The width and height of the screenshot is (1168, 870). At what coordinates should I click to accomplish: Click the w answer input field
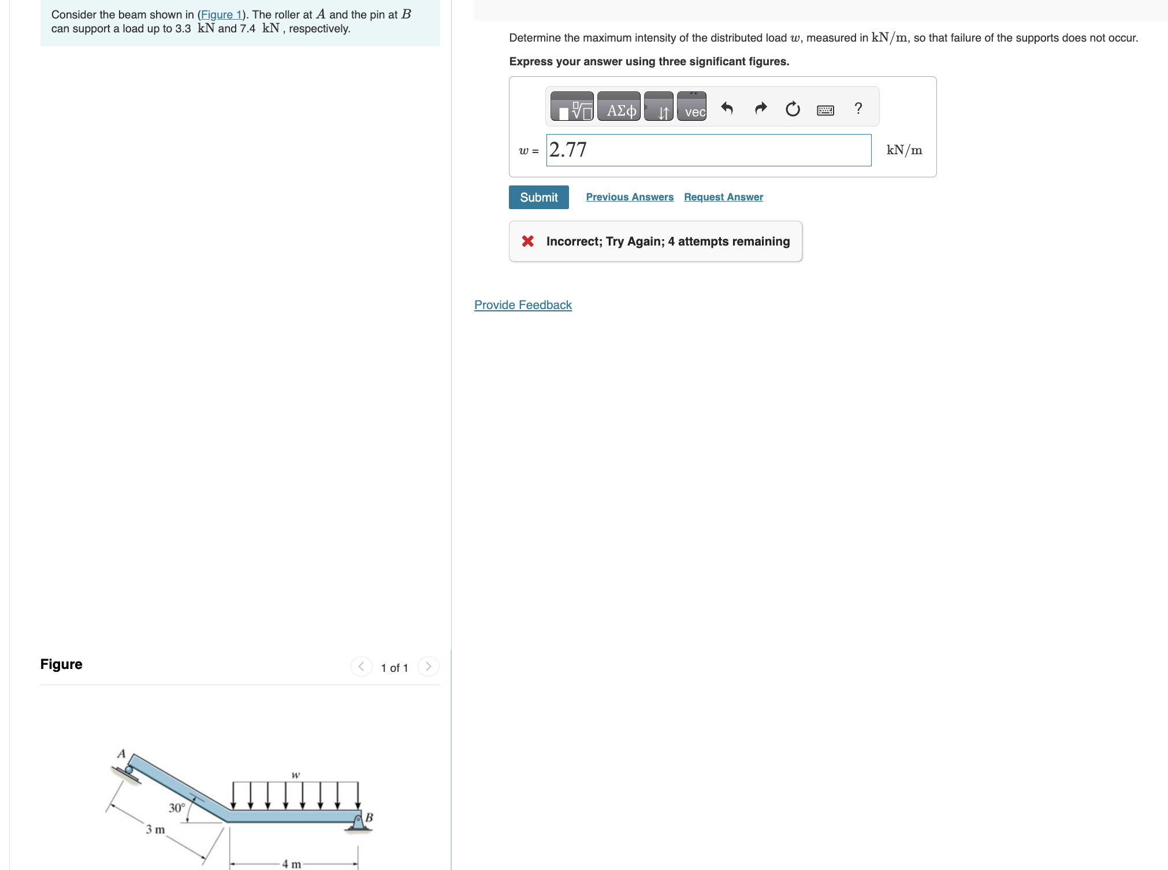708,150
